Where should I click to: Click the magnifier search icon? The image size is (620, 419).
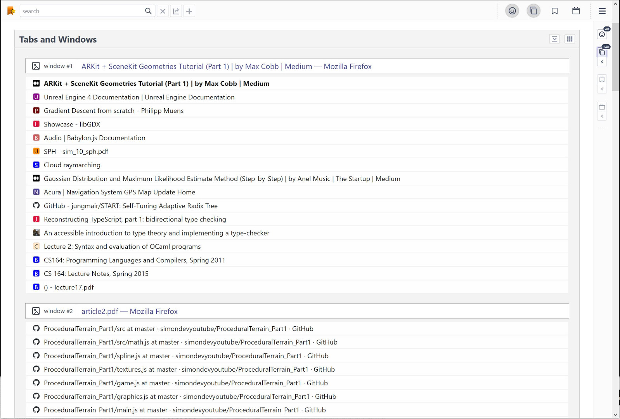click(x=148, y=11)
